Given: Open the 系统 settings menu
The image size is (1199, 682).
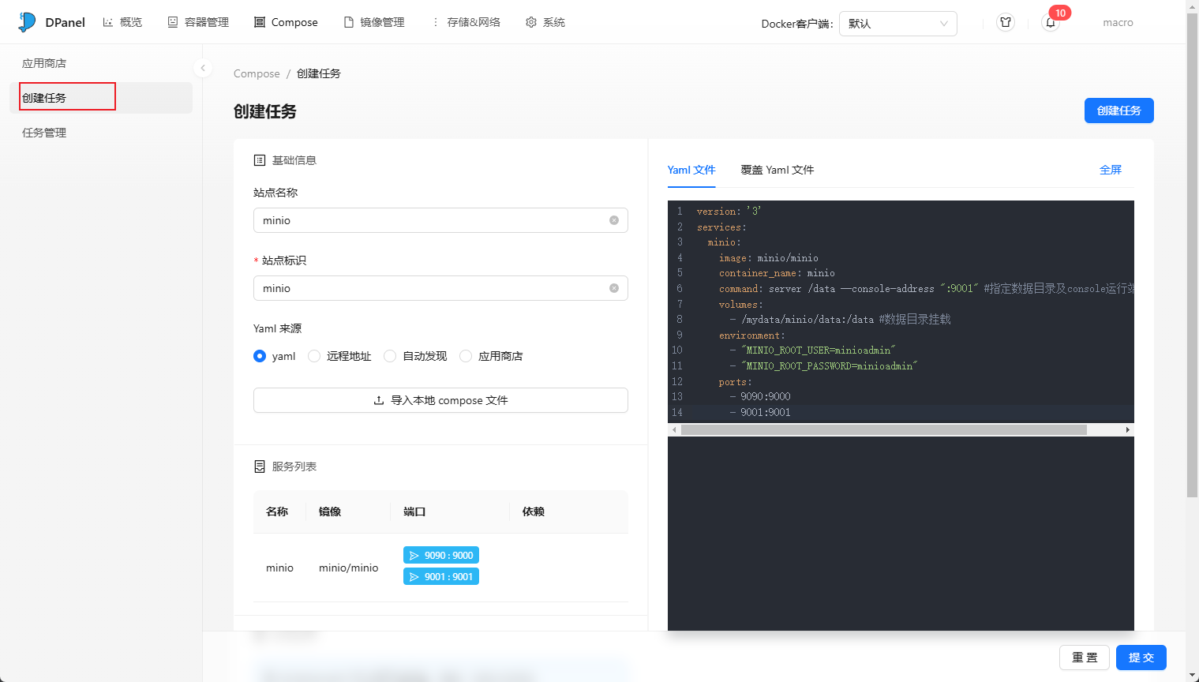Looking at the screenshot, I should (x=545, y=22).
